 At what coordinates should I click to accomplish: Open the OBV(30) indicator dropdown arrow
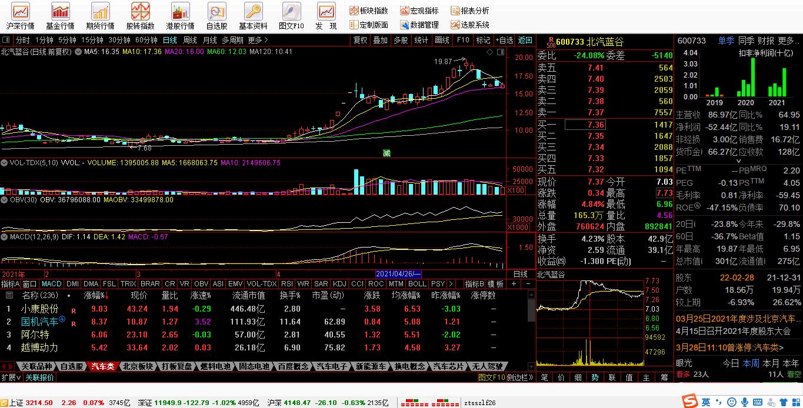coord(4,199)
